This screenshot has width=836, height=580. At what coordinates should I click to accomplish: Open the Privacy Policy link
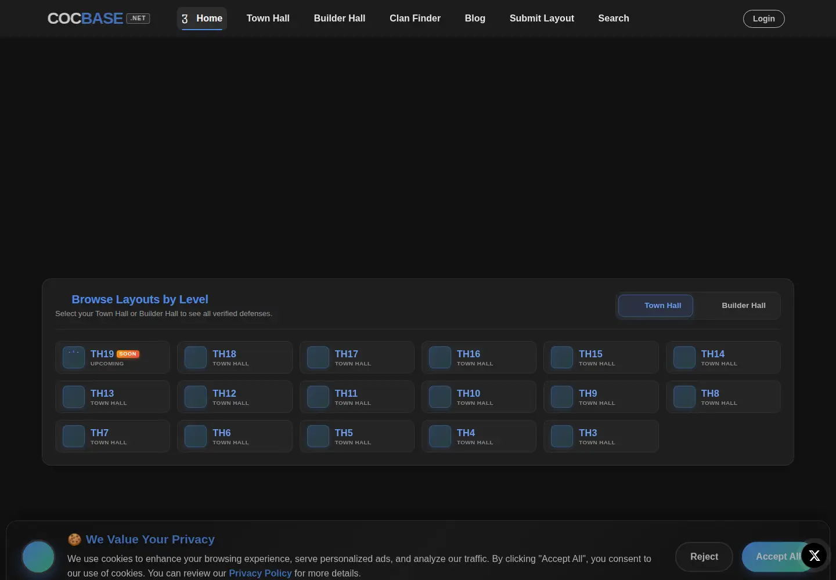click(260, 573)
